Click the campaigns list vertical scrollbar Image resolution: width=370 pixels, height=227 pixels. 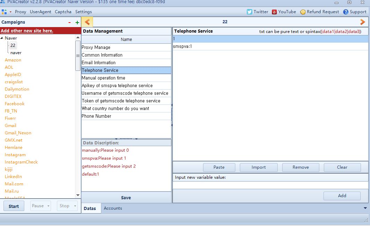pyautogui.click(x=78, y=118)
